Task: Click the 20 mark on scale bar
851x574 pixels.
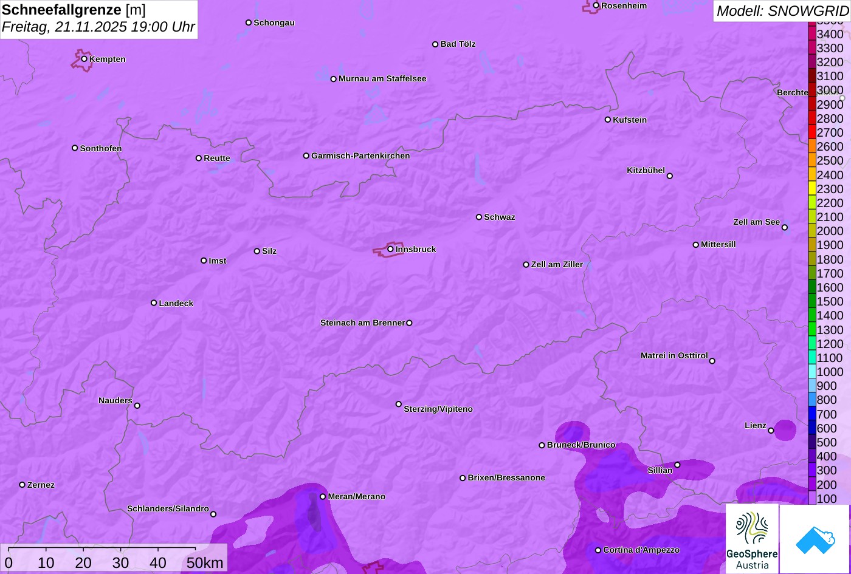Action: (83, 563)
